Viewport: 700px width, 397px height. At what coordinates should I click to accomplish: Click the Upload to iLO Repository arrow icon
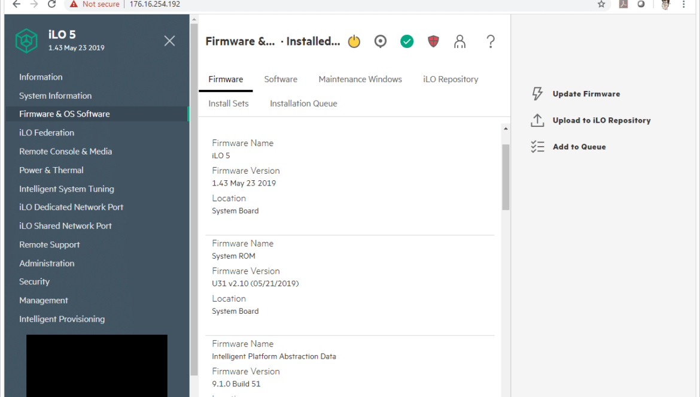[537, 120]
